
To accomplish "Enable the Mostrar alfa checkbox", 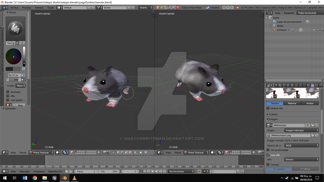I will [268, 108].
